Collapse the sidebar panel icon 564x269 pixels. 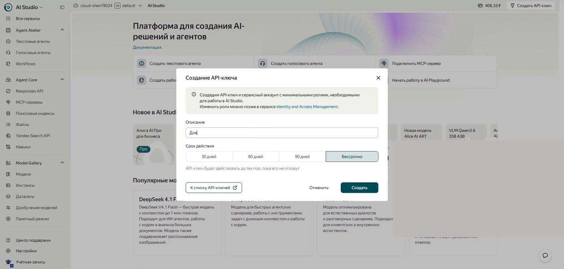pyautogui.click(x=62, y=7)
